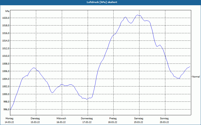Click the 1012,0 axis value

tap(6, 48)
